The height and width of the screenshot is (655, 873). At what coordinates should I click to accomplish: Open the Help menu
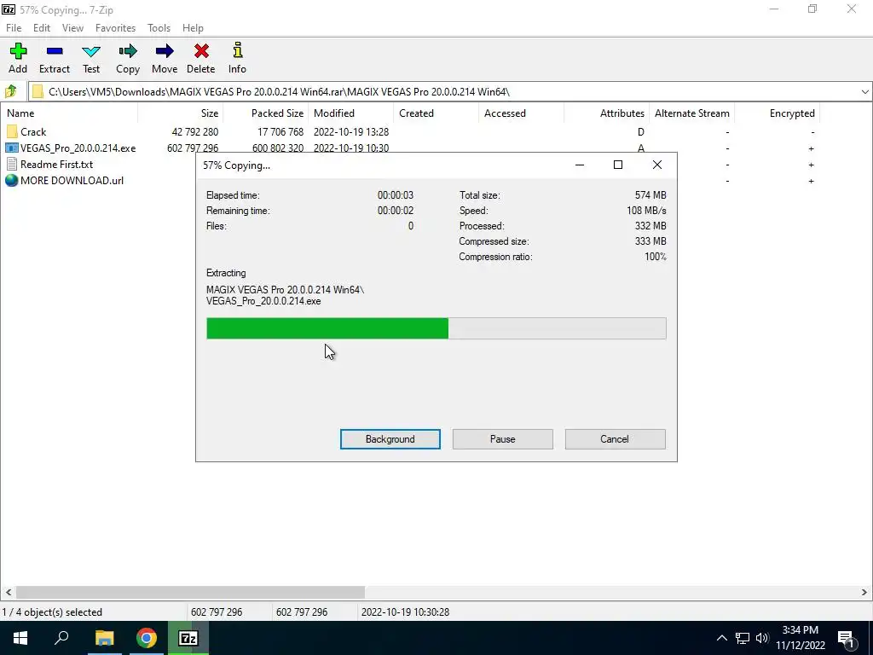coord(193,28)
